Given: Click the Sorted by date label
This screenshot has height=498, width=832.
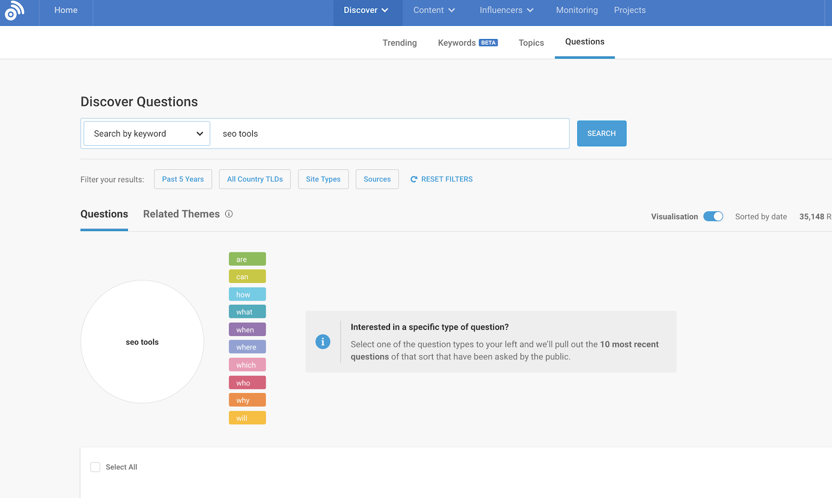Looking at the screenshot, I should coord(761,217).
